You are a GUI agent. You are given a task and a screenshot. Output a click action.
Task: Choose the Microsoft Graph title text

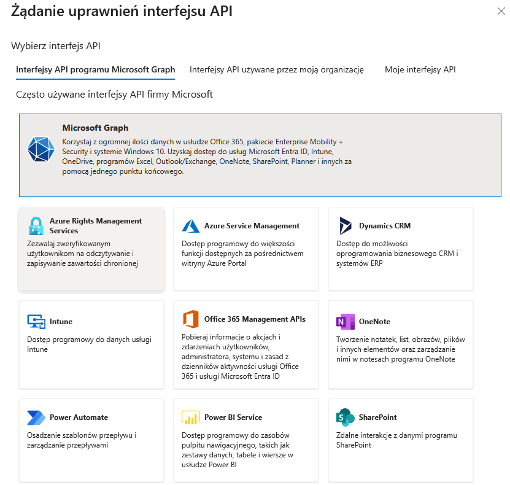pos(95,128)
